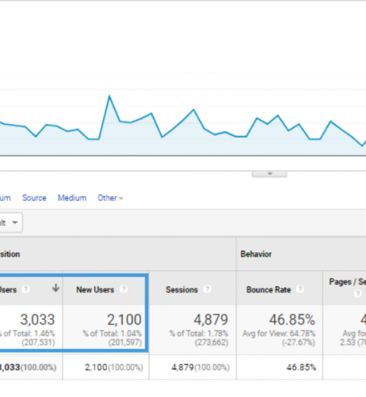This screenshot has width=366, height=397.
Task: Click the descending sort arrow in Users column
Action: [56, 289]
